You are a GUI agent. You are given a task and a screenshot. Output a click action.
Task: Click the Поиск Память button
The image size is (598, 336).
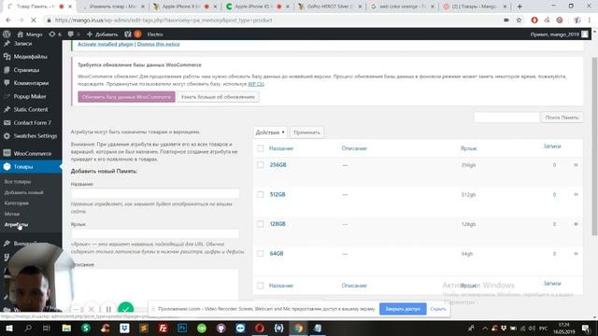pos(562,118)
